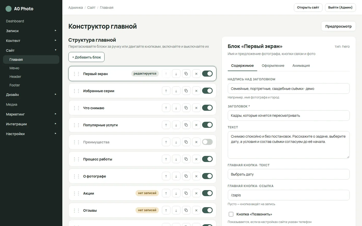Expand the Настройки sidebar section
The image size is (362, 226).
pos(31,134)
